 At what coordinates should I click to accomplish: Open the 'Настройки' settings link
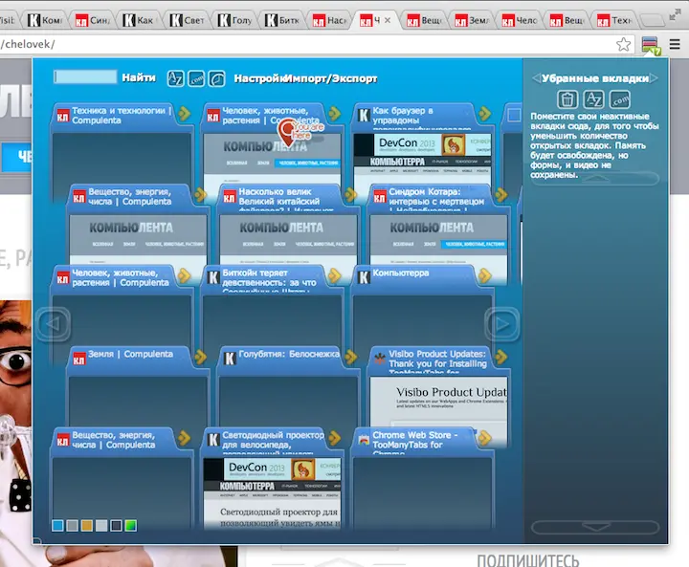click(x=258, y=78)
